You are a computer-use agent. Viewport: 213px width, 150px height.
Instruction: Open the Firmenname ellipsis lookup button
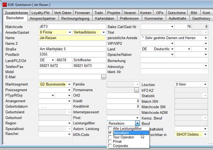coord(137,90)
